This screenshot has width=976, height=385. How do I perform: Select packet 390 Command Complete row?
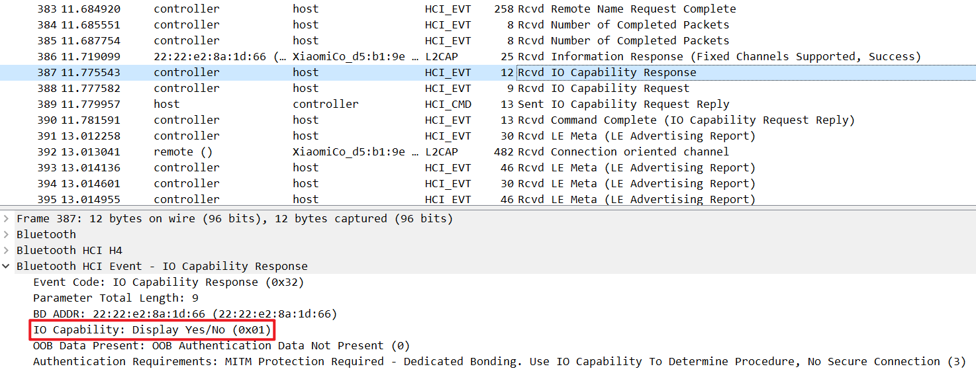click(488, 120)
